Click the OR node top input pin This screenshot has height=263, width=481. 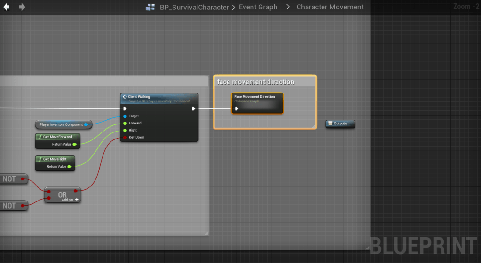pyautogui.click(x=49, y=192)
